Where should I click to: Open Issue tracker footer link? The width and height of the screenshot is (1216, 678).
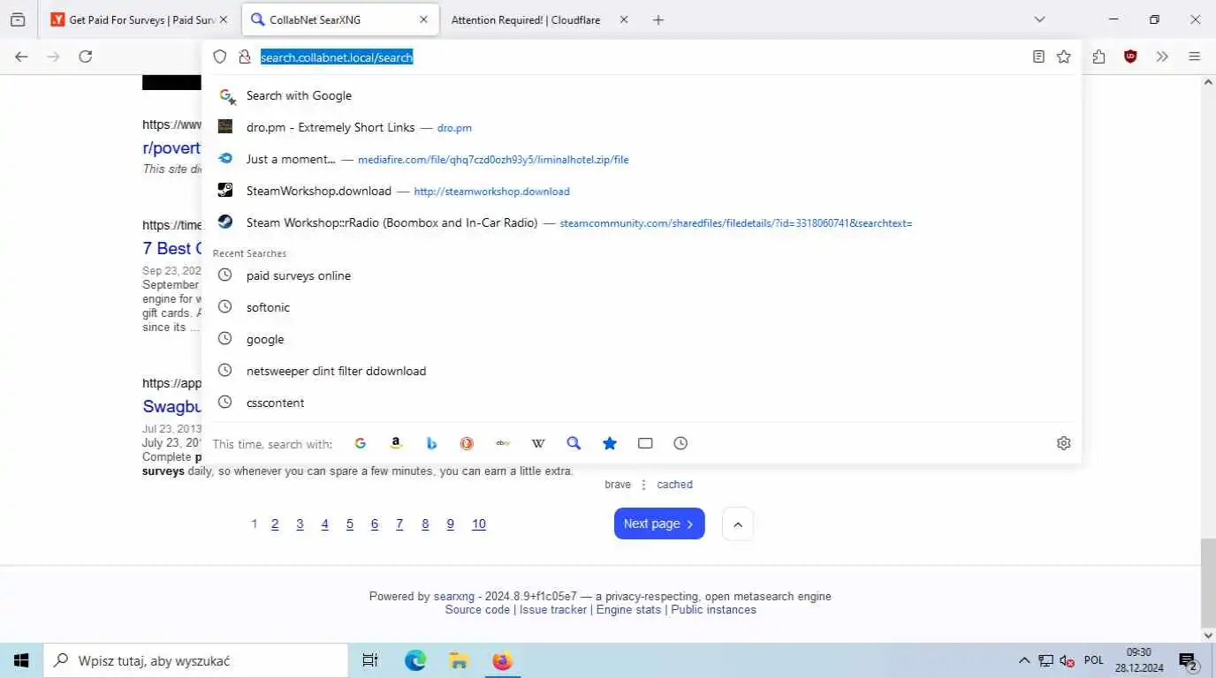point(553,609)
